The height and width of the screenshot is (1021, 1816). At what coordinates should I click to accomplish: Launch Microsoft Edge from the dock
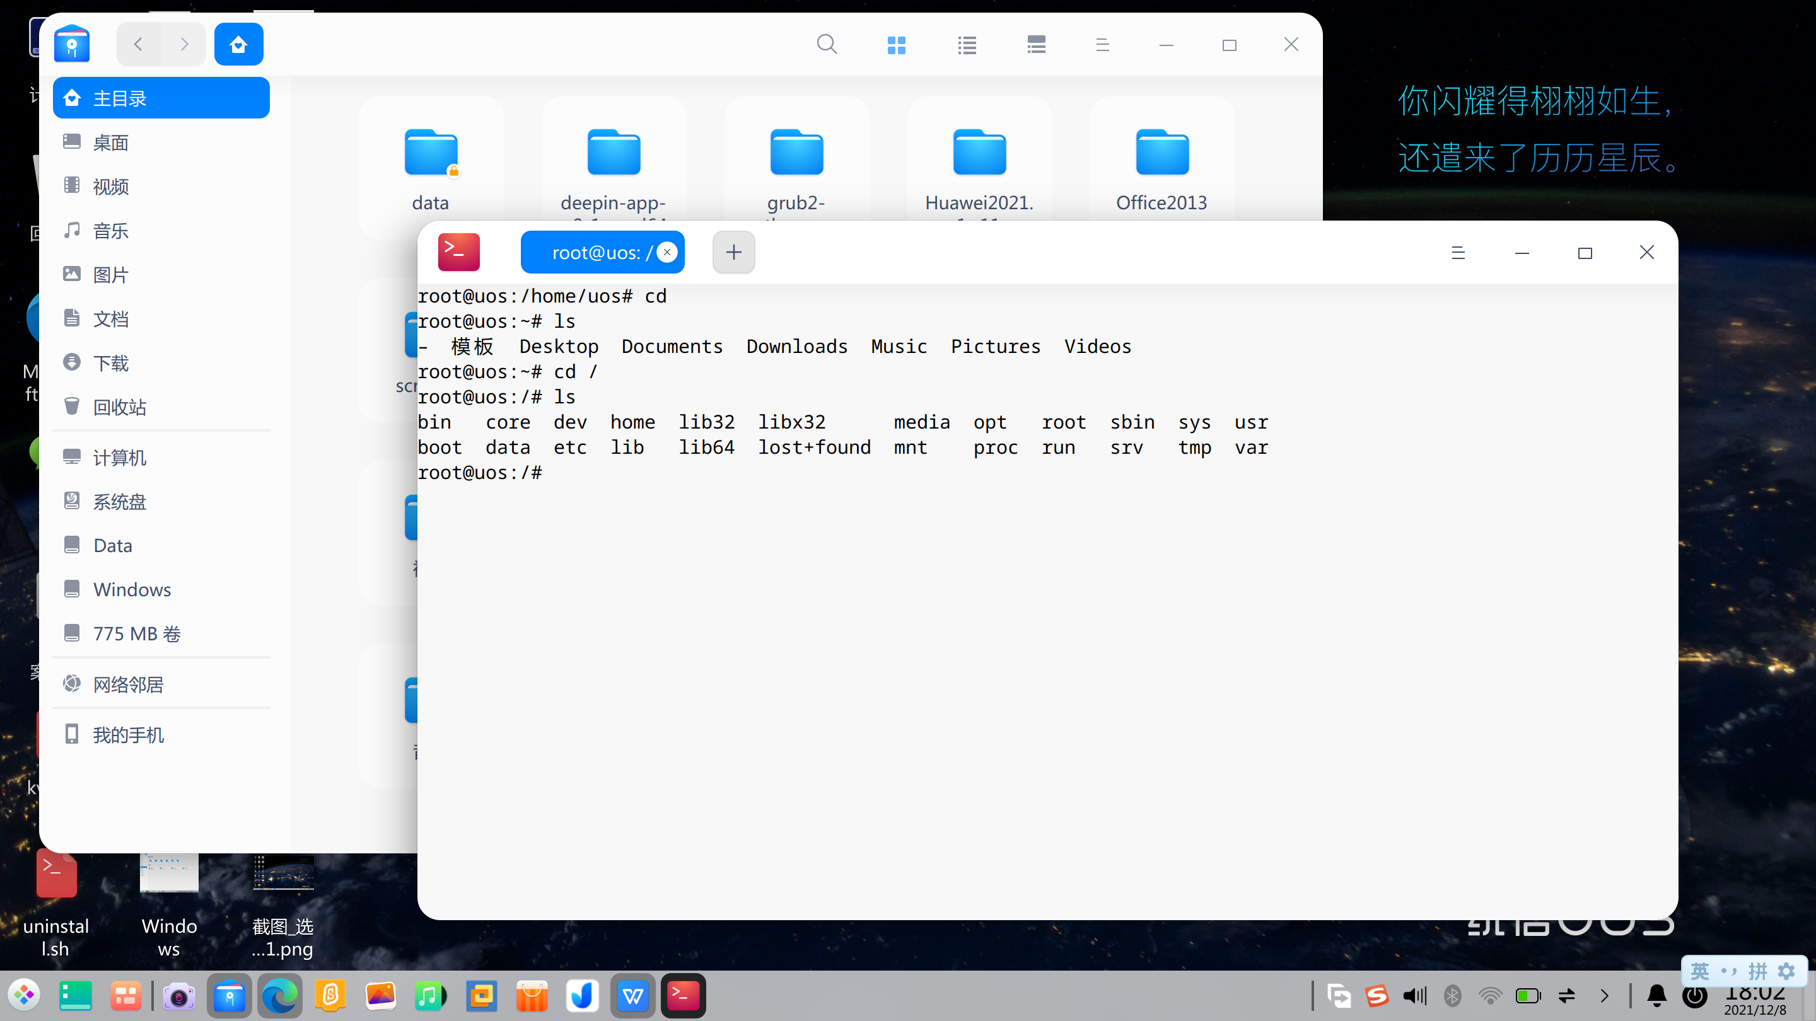tap(279, 996)
